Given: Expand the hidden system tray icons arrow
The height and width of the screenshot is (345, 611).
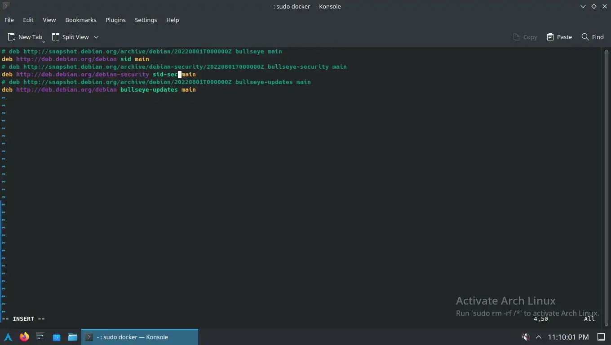Looking at the screenshot, I should pyautogui.click(x=539, y=337).
